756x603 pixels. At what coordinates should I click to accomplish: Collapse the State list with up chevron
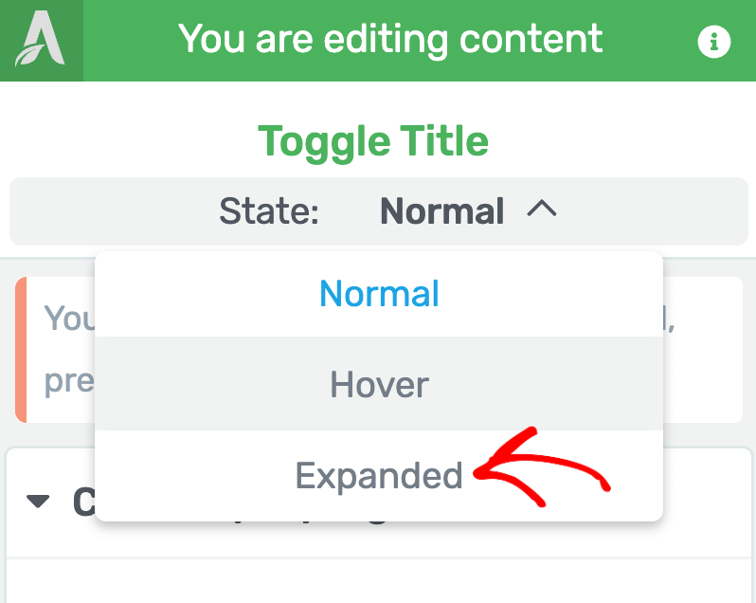coord(542,210)
